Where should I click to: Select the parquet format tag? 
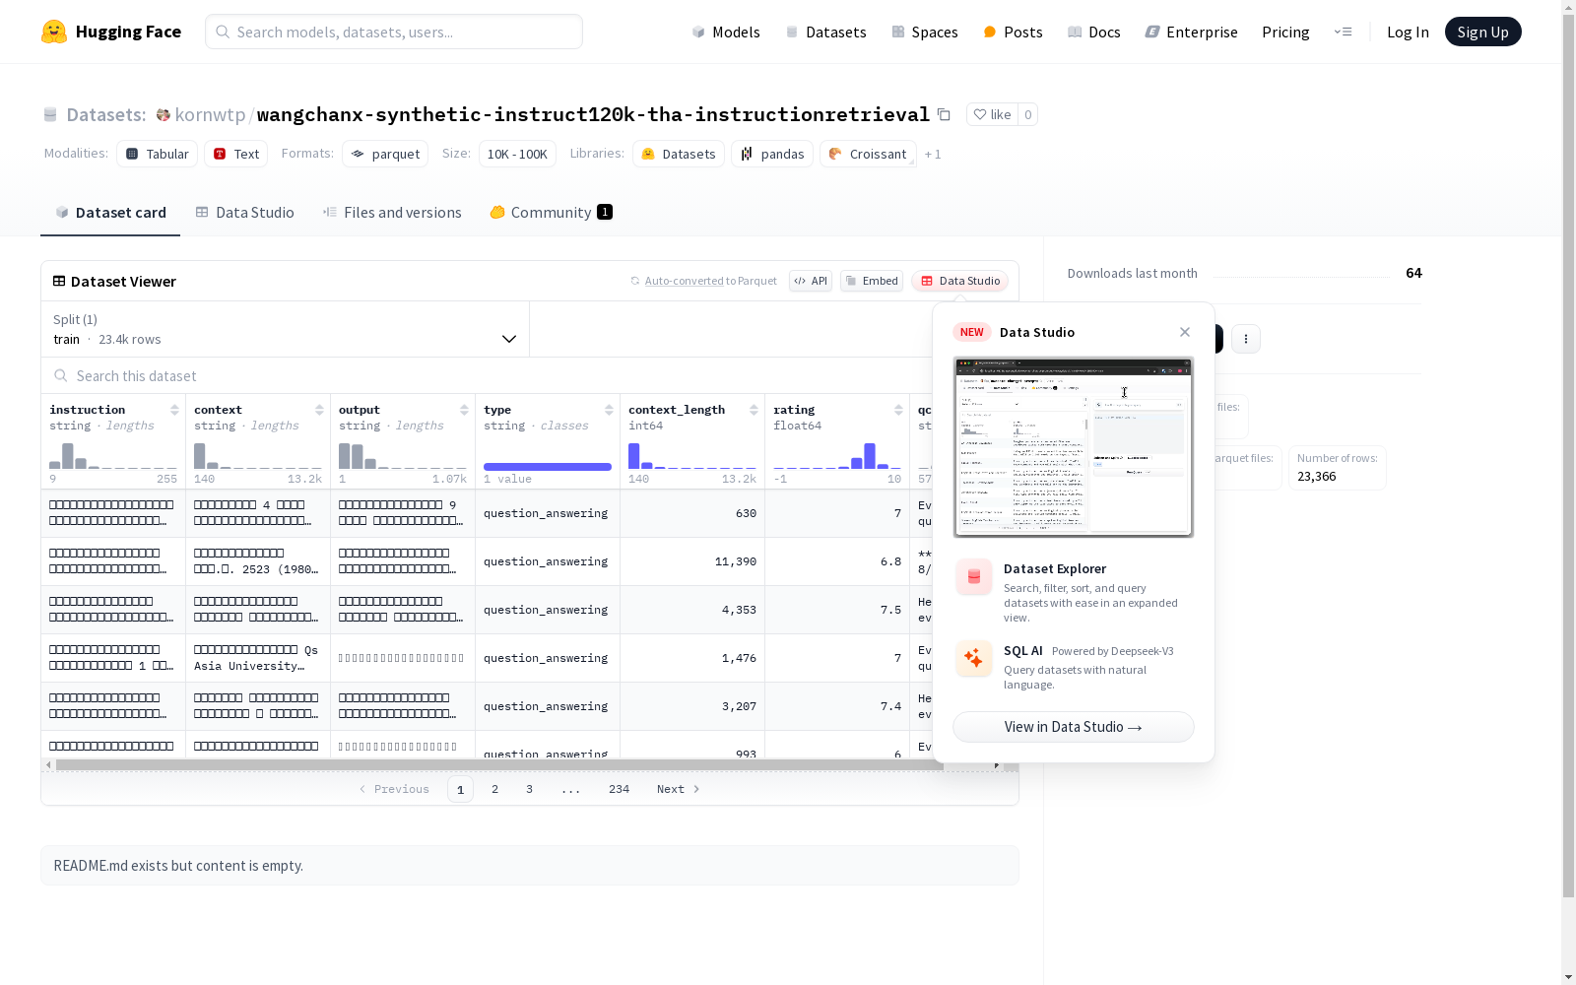coord(385,154)
